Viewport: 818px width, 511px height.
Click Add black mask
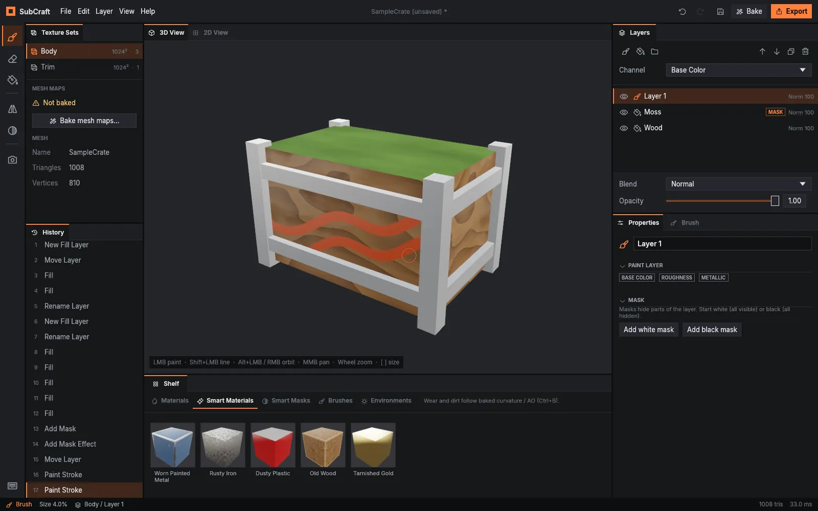tap(712, 330)
